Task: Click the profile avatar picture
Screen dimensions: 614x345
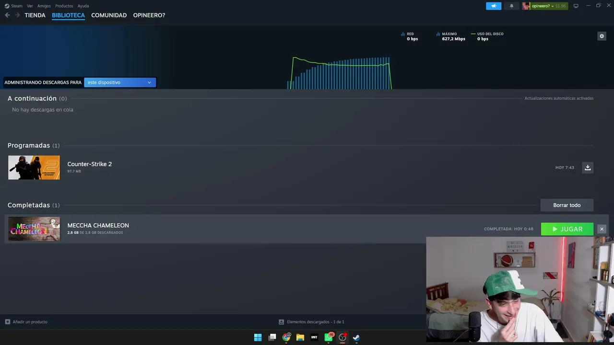Action: pos(526,6)
